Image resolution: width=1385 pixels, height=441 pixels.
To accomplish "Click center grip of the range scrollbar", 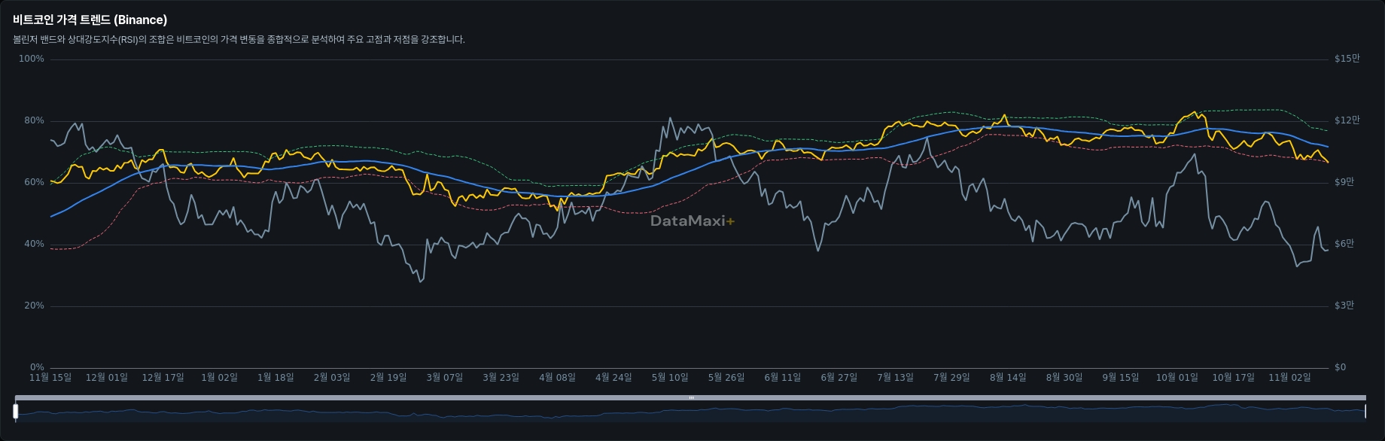I will 691,397.
